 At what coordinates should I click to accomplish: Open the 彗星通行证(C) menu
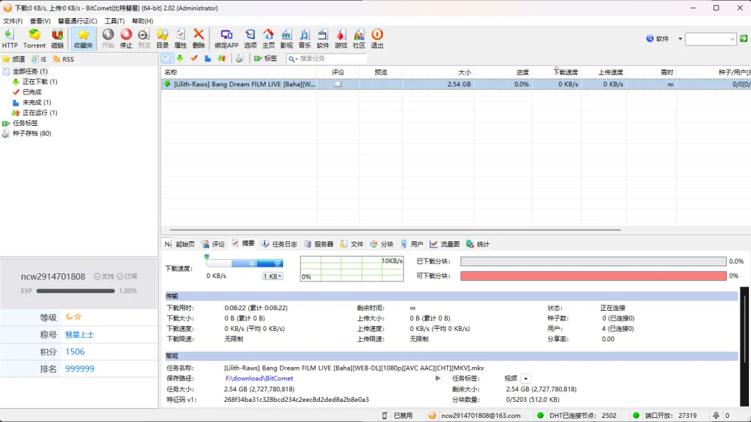tap(78, 21)
